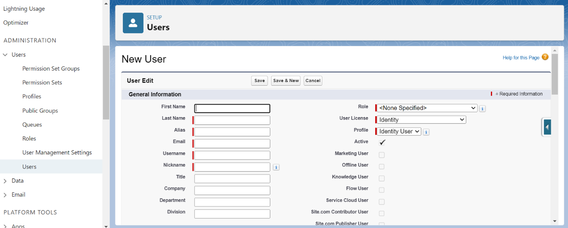Click the sidebar vertical scrollbar thumb
The width and height of the screenshot is (568, 228).
point(106,82)
